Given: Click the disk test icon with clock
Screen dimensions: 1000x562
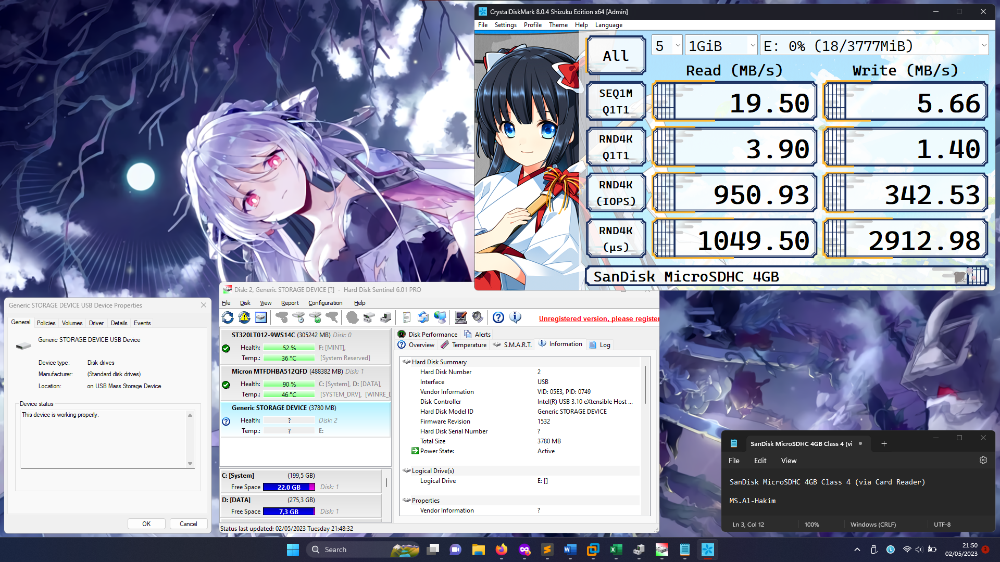Looking at the screenshot, I should tap(298, 317).
